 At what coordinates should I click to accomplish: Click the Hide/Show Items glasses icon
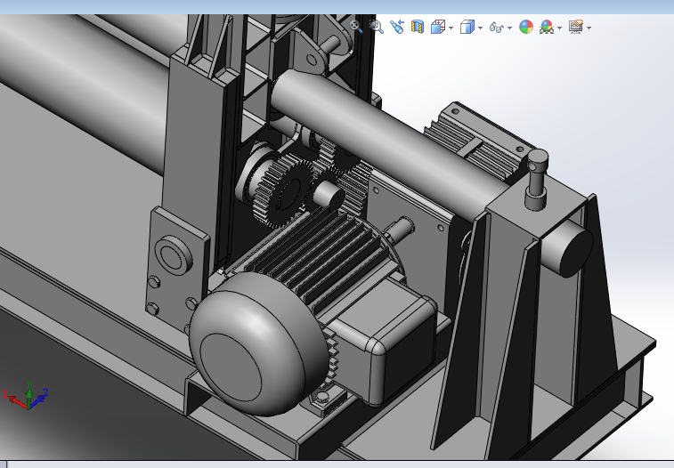pyautogui.click(x=497, y=28)
